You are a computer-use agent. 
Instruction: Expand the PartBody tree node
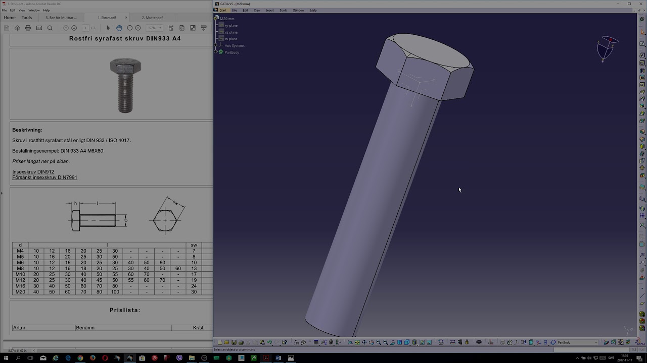pos(216,52)
